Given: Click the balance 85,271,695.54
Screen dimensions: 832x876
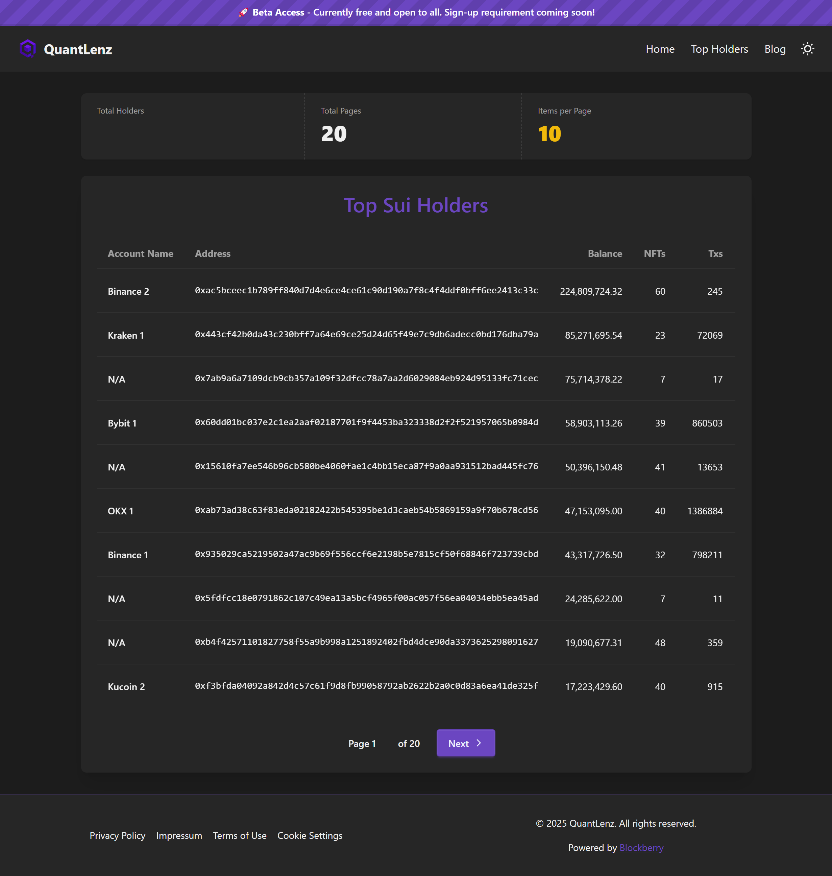Looking at the screenshot, I should coord(593,335).
